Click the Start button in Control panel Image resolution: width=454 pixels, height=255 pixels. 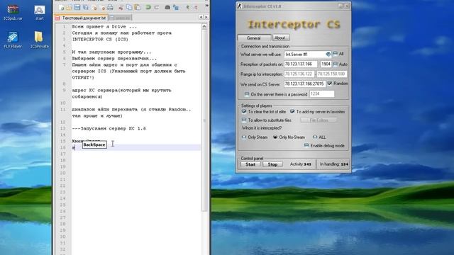(x=250, y=164)
